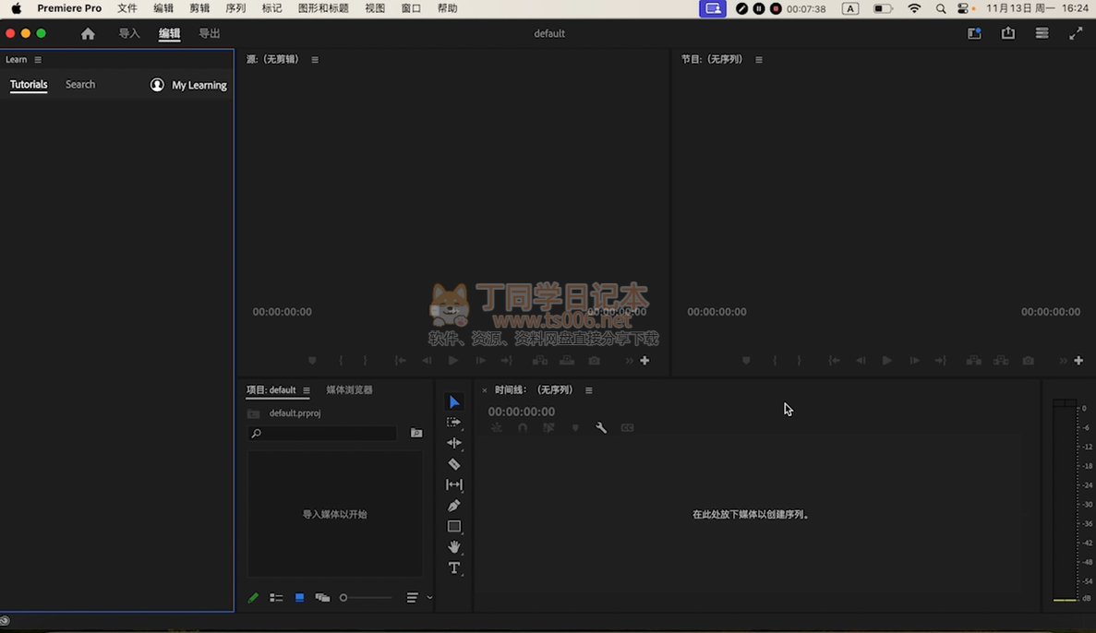Viewport: 1096px width, 633px height.
Task: Select the Track Select Forward tool
Action: (x=453, y=422)
